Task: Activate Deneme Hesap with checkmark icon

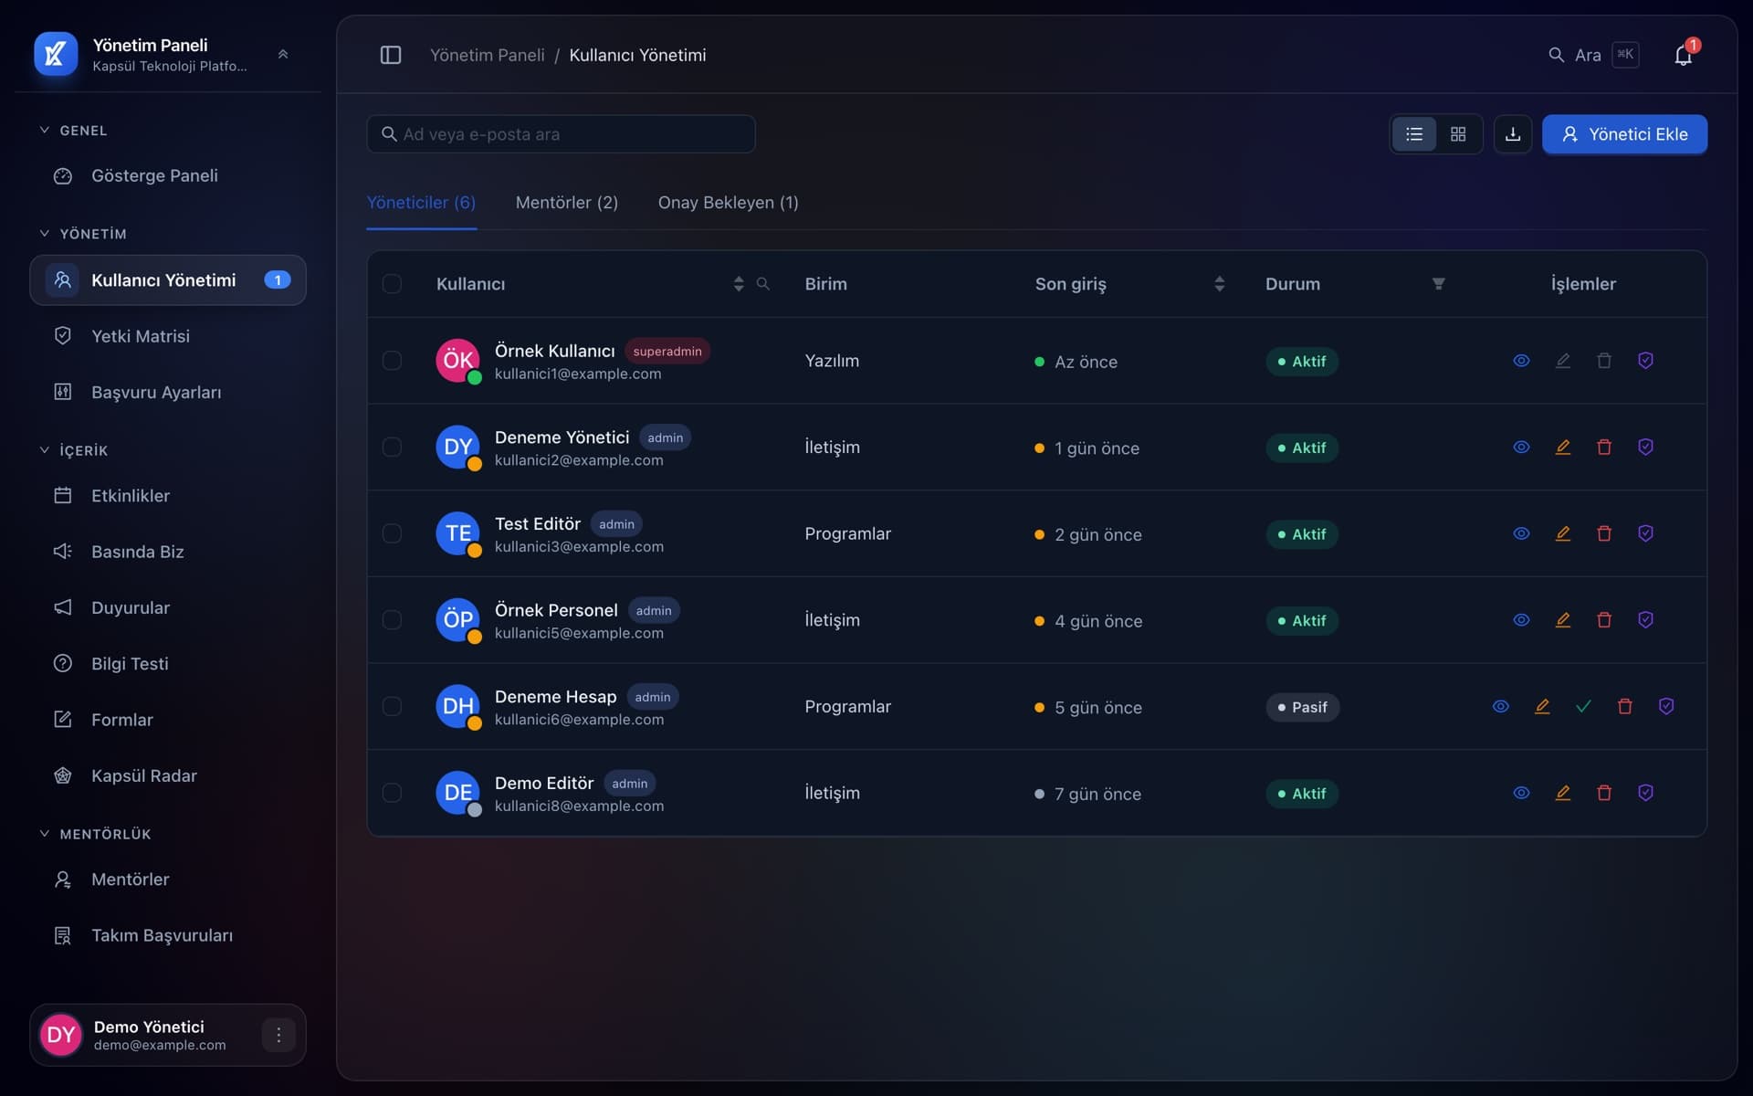Action: 1583,706
